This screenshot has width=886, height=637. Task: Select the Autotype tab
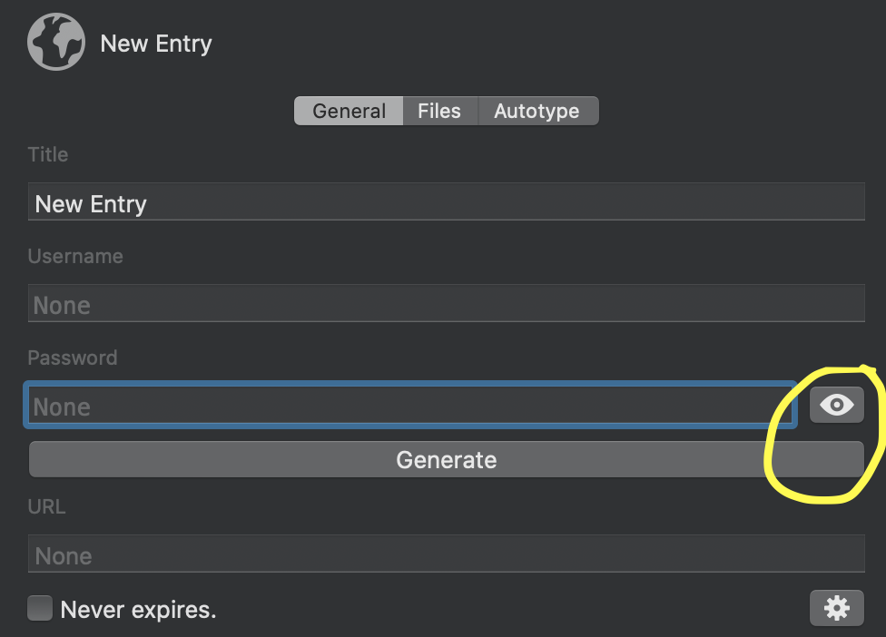click(x=538, y=111)
